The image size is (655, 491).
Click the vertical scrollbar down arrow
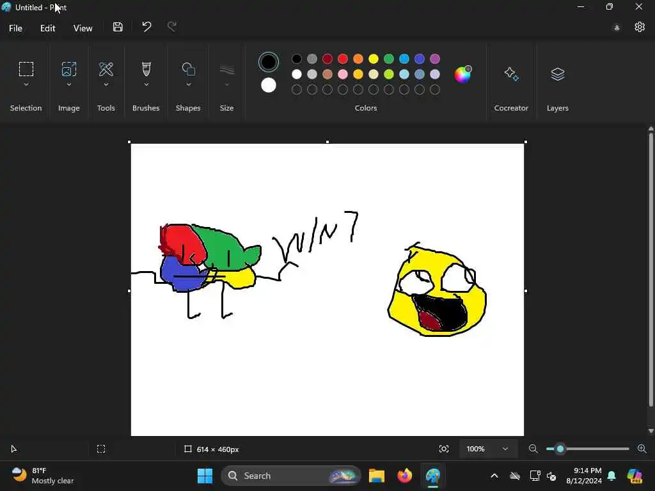(651, 431)
